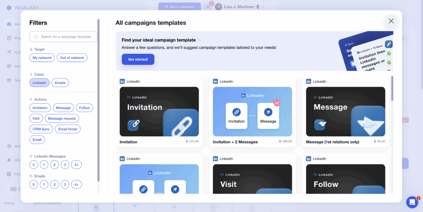This screenshot has width=423, height=212.
Task: Select 4+ under the Emails count filter
Action: pos(76,184)
